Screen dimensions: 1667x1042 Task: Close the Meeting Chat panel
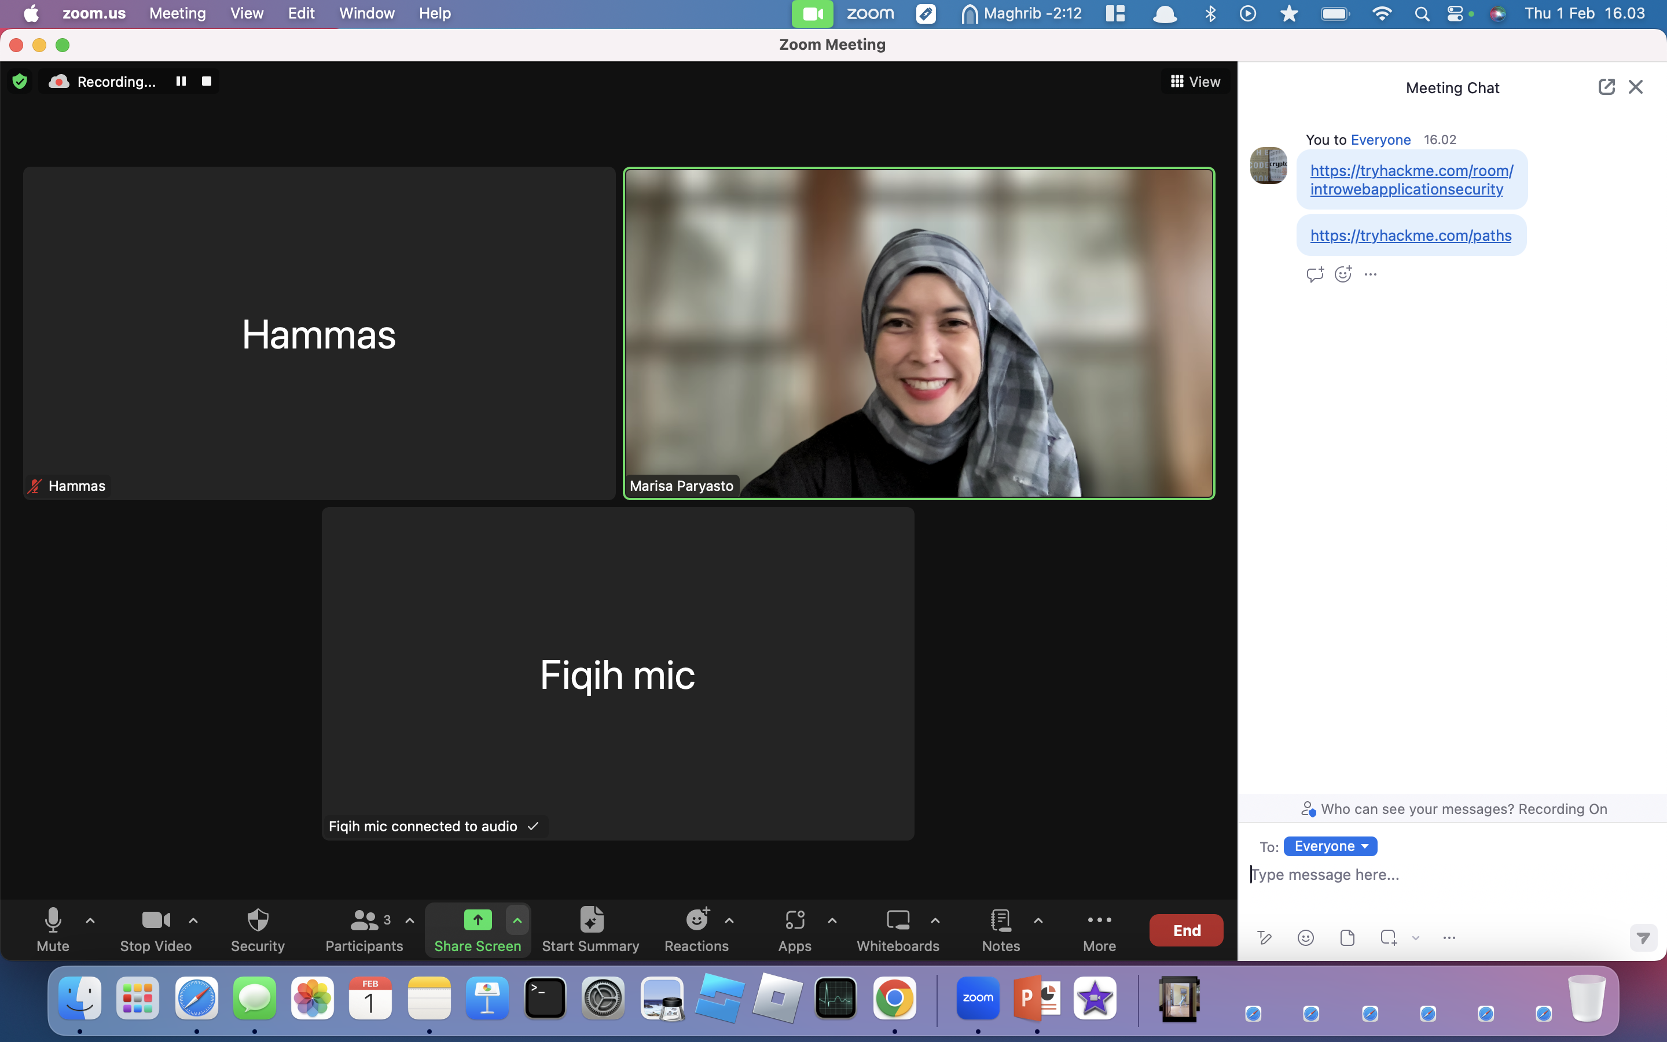[x=1636, y=87]
